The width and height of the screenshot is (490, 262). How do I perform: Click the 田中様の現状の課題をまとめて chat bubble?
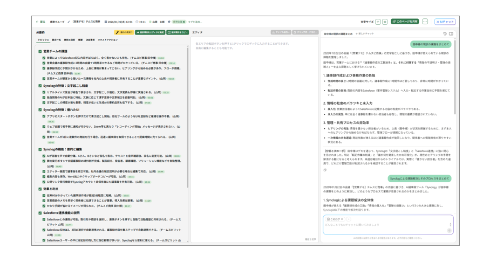[431, 44]
